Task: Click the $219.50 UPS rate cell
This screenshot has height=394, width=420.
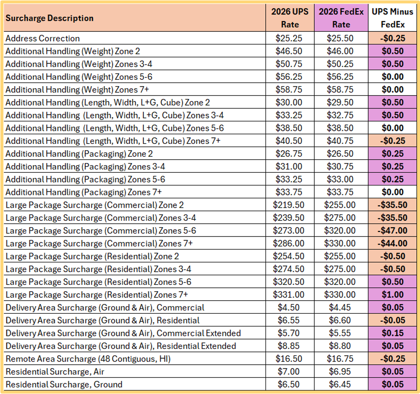Action: (290, 205)
